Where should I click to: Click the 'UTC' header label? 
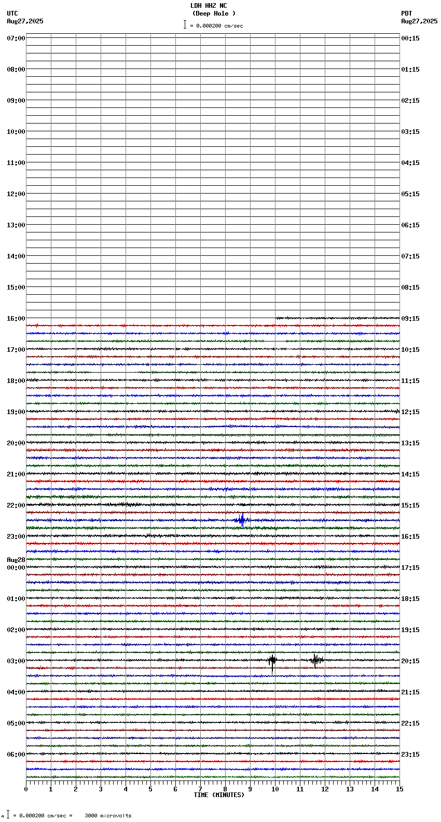coord(12,13)
